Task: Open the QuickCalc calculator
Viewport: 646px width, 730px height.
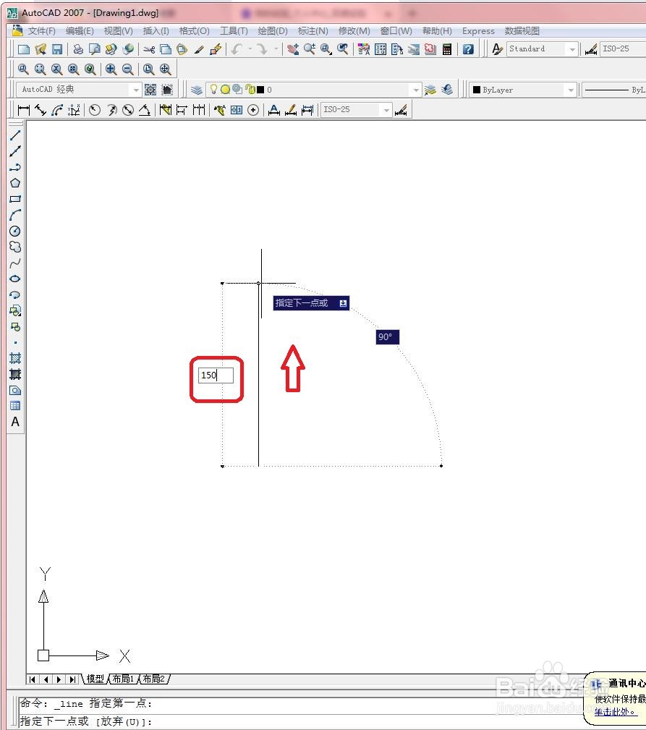Action: [447, 49]
